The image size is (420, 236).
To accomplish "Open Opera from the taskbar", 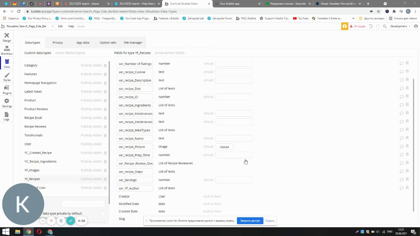I will [39, 232].
